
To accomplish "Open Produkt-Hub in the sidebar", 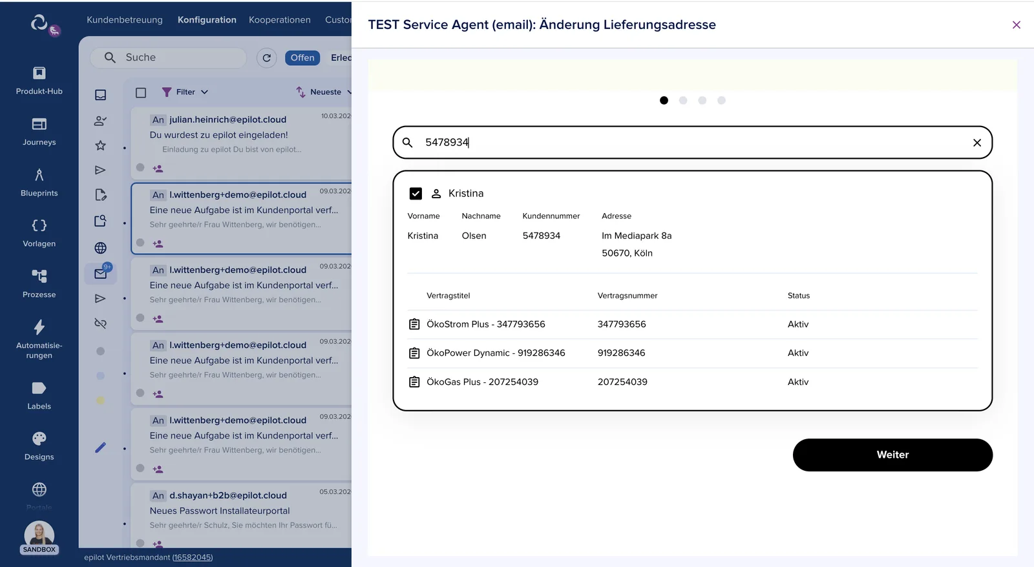I will (x=39, y=80).
